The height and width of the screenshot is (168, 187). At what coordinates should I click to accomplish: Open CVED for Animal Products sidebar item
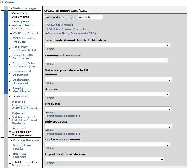25,40
